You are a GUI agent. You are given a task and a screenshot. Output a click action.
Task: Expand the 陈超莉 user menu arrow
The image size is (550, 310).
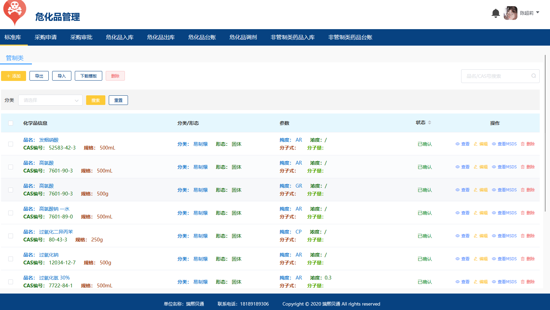(x=538, y=13)
